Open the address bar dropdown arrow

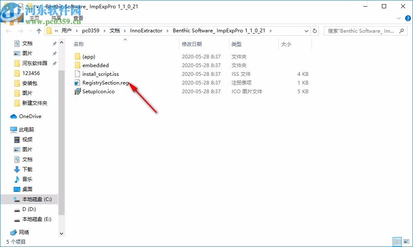pyautogui.click(x=306, y=31)
